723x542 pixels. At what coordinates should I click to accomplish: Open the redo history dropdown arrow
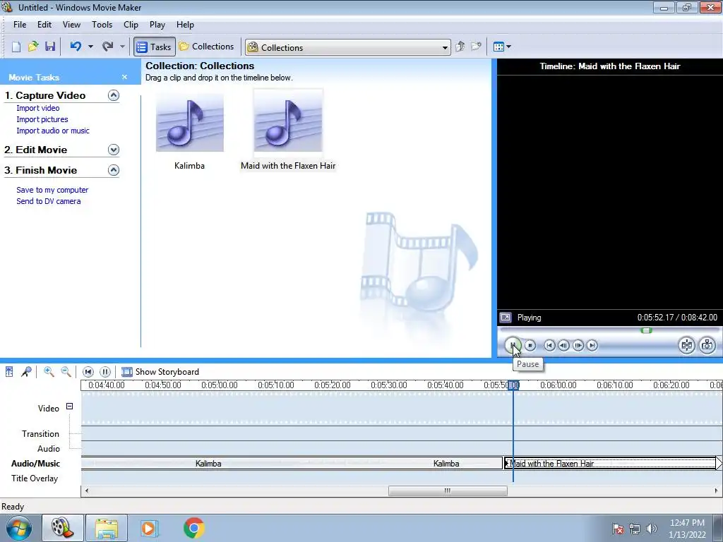[122, 47]
